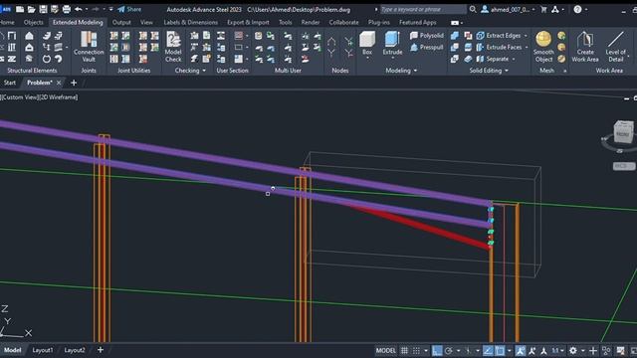This screenshot has width=637, height=358.
Task: Open the Separate dropdown arrow
Action: 514,60
